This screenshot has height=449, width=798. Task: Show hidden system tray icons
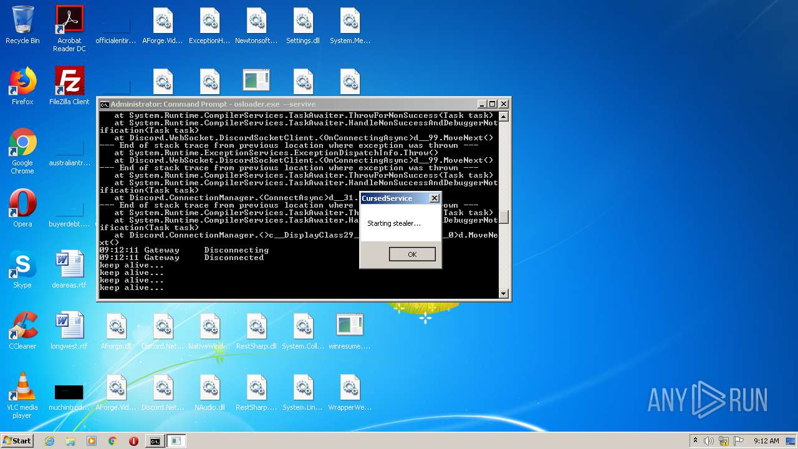click(695, 441)
